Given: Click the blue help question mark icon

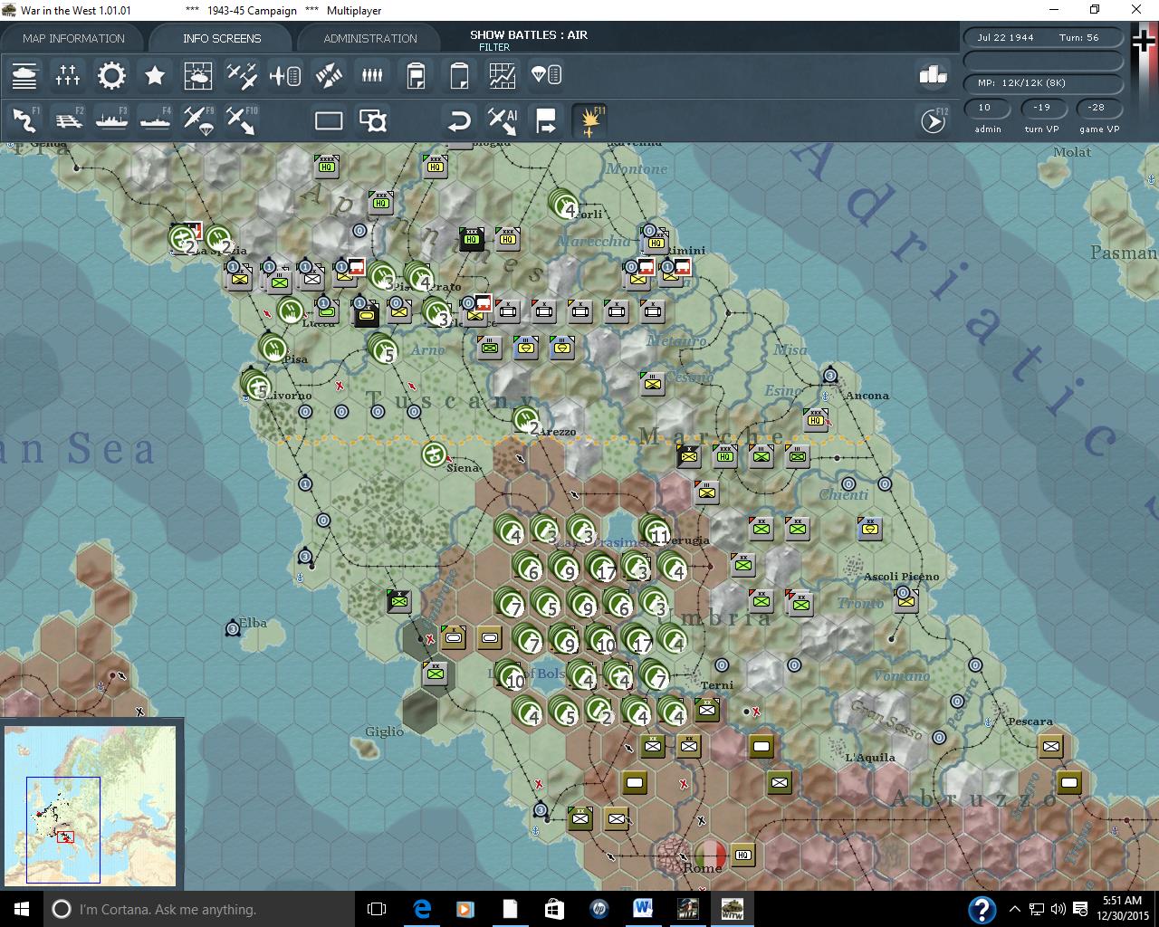Looking at the screenshot, I should coord(982,909).
